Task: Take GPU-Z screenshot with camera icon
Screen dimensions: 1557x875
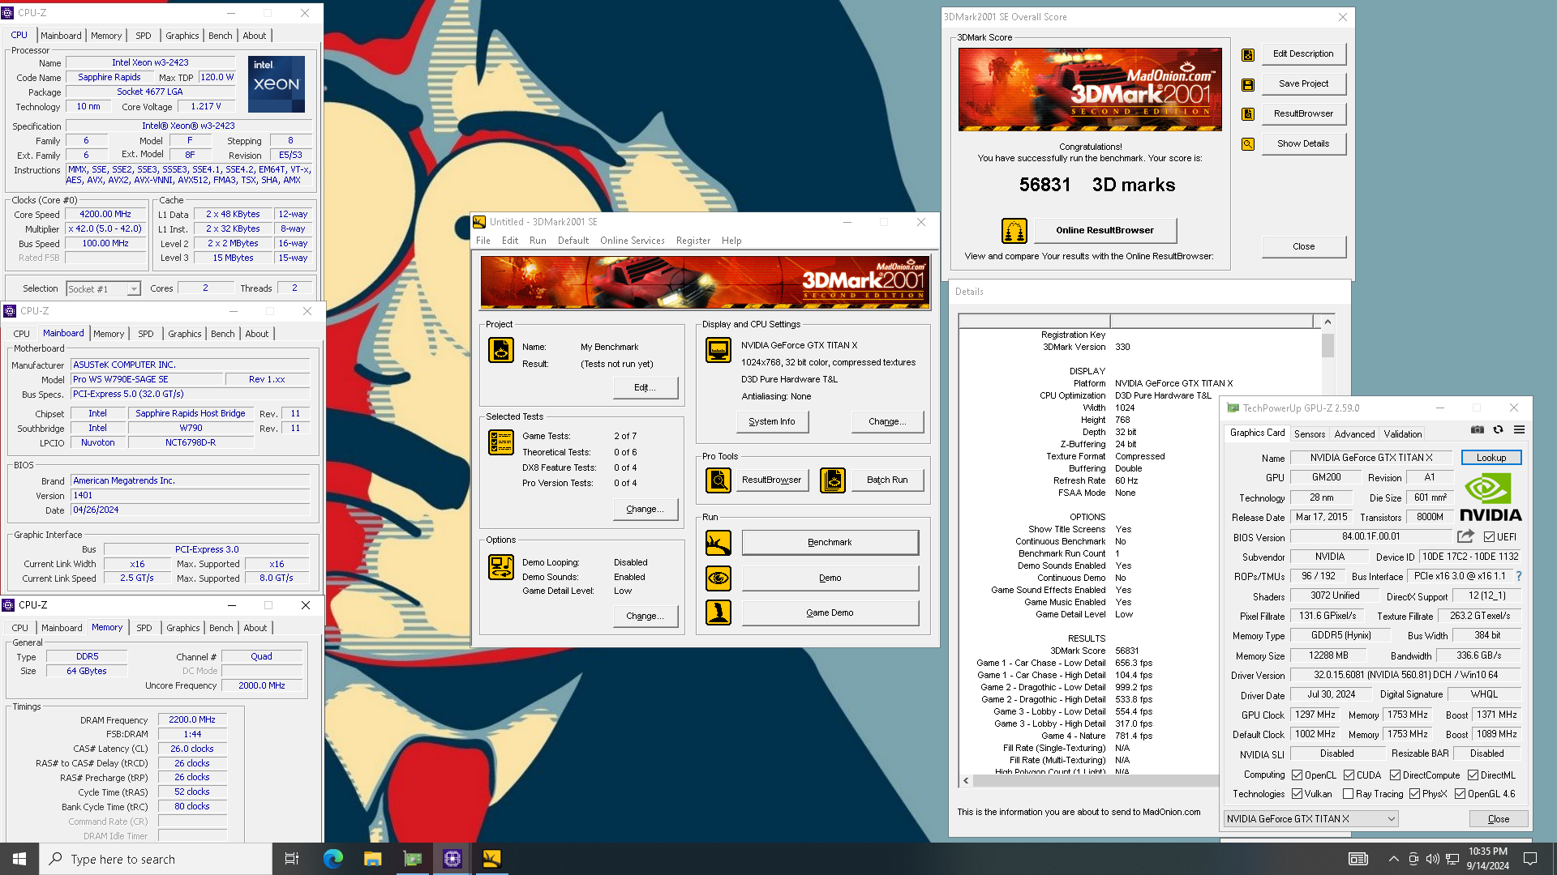Action: tap(1478, 430)
